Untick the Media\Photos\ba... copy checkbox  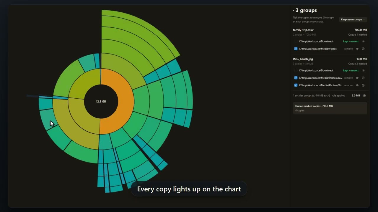coord(296,78)
